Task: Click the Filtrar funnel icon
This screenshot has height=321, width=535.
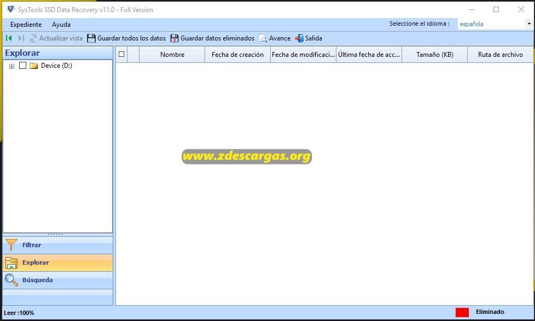Action: click(11, 244)
